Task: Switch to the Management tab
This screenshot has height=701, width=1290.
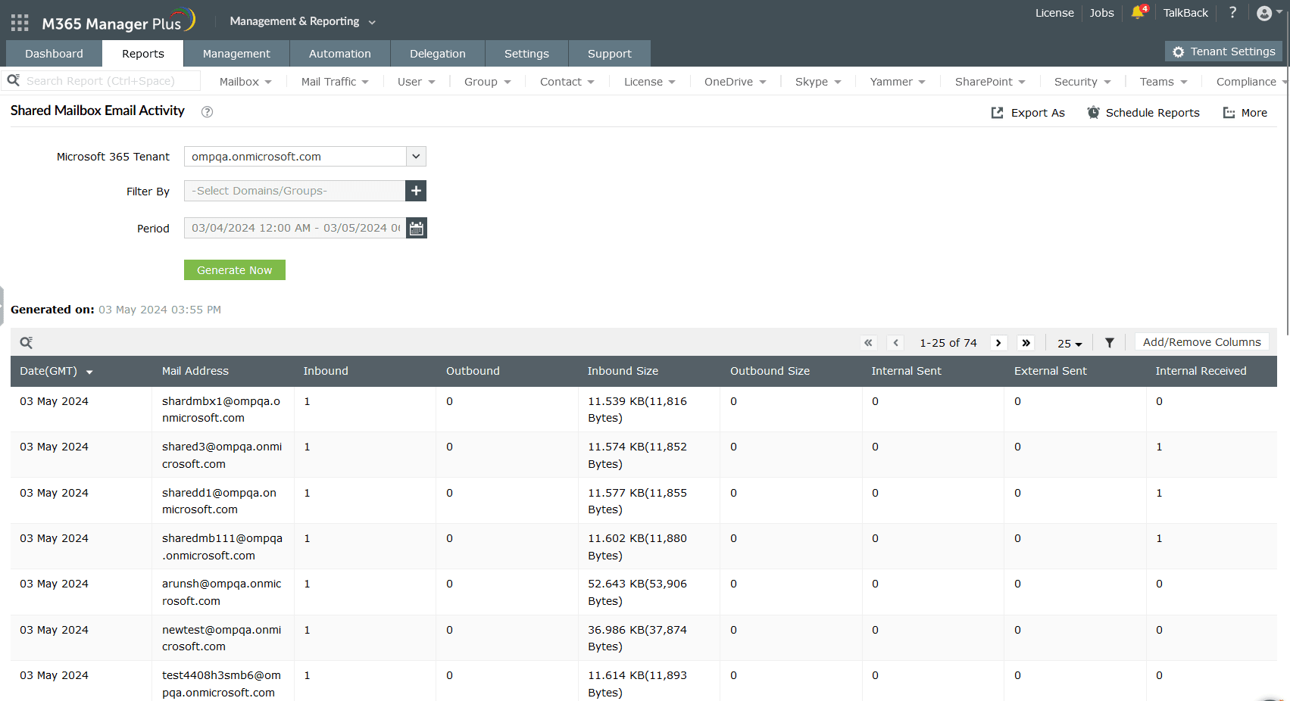Action: coord(236,53)
